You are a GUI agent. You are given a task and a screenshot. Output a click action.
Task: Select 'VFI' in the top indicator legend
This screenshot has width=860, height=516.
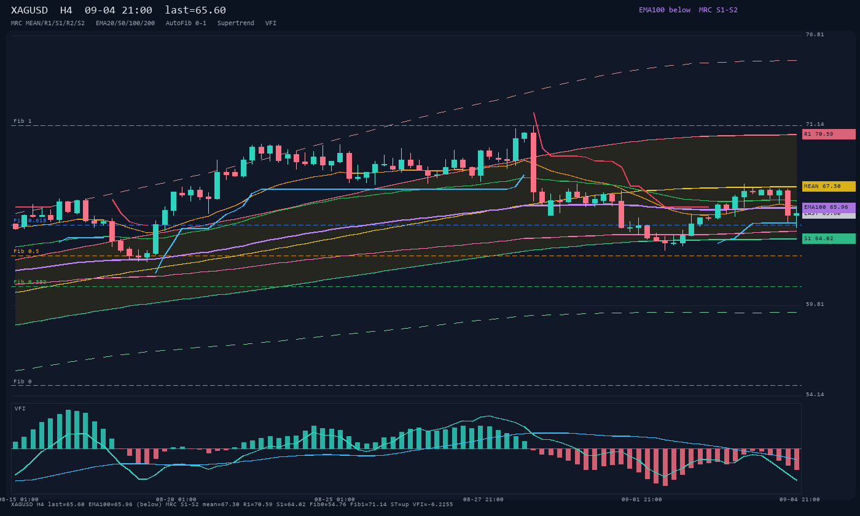(x=271, y=23)
